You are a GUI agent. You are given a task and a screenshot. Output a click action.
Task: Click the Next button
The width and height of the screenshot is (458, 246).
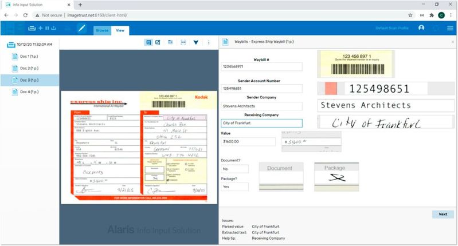(443, 214)
